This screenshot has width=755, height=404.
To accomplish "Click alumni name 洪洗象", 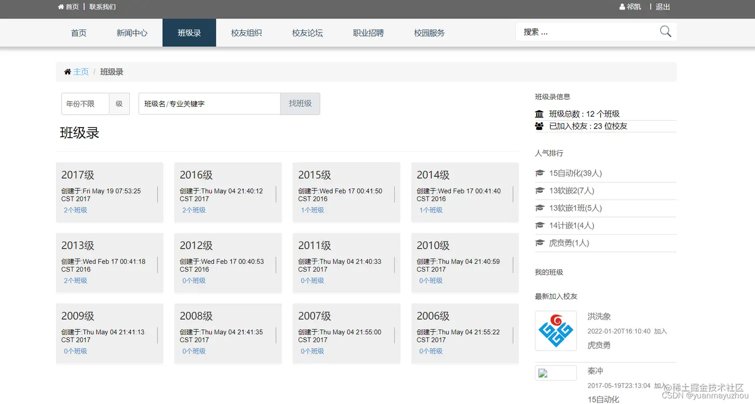I will coord(599,316).
